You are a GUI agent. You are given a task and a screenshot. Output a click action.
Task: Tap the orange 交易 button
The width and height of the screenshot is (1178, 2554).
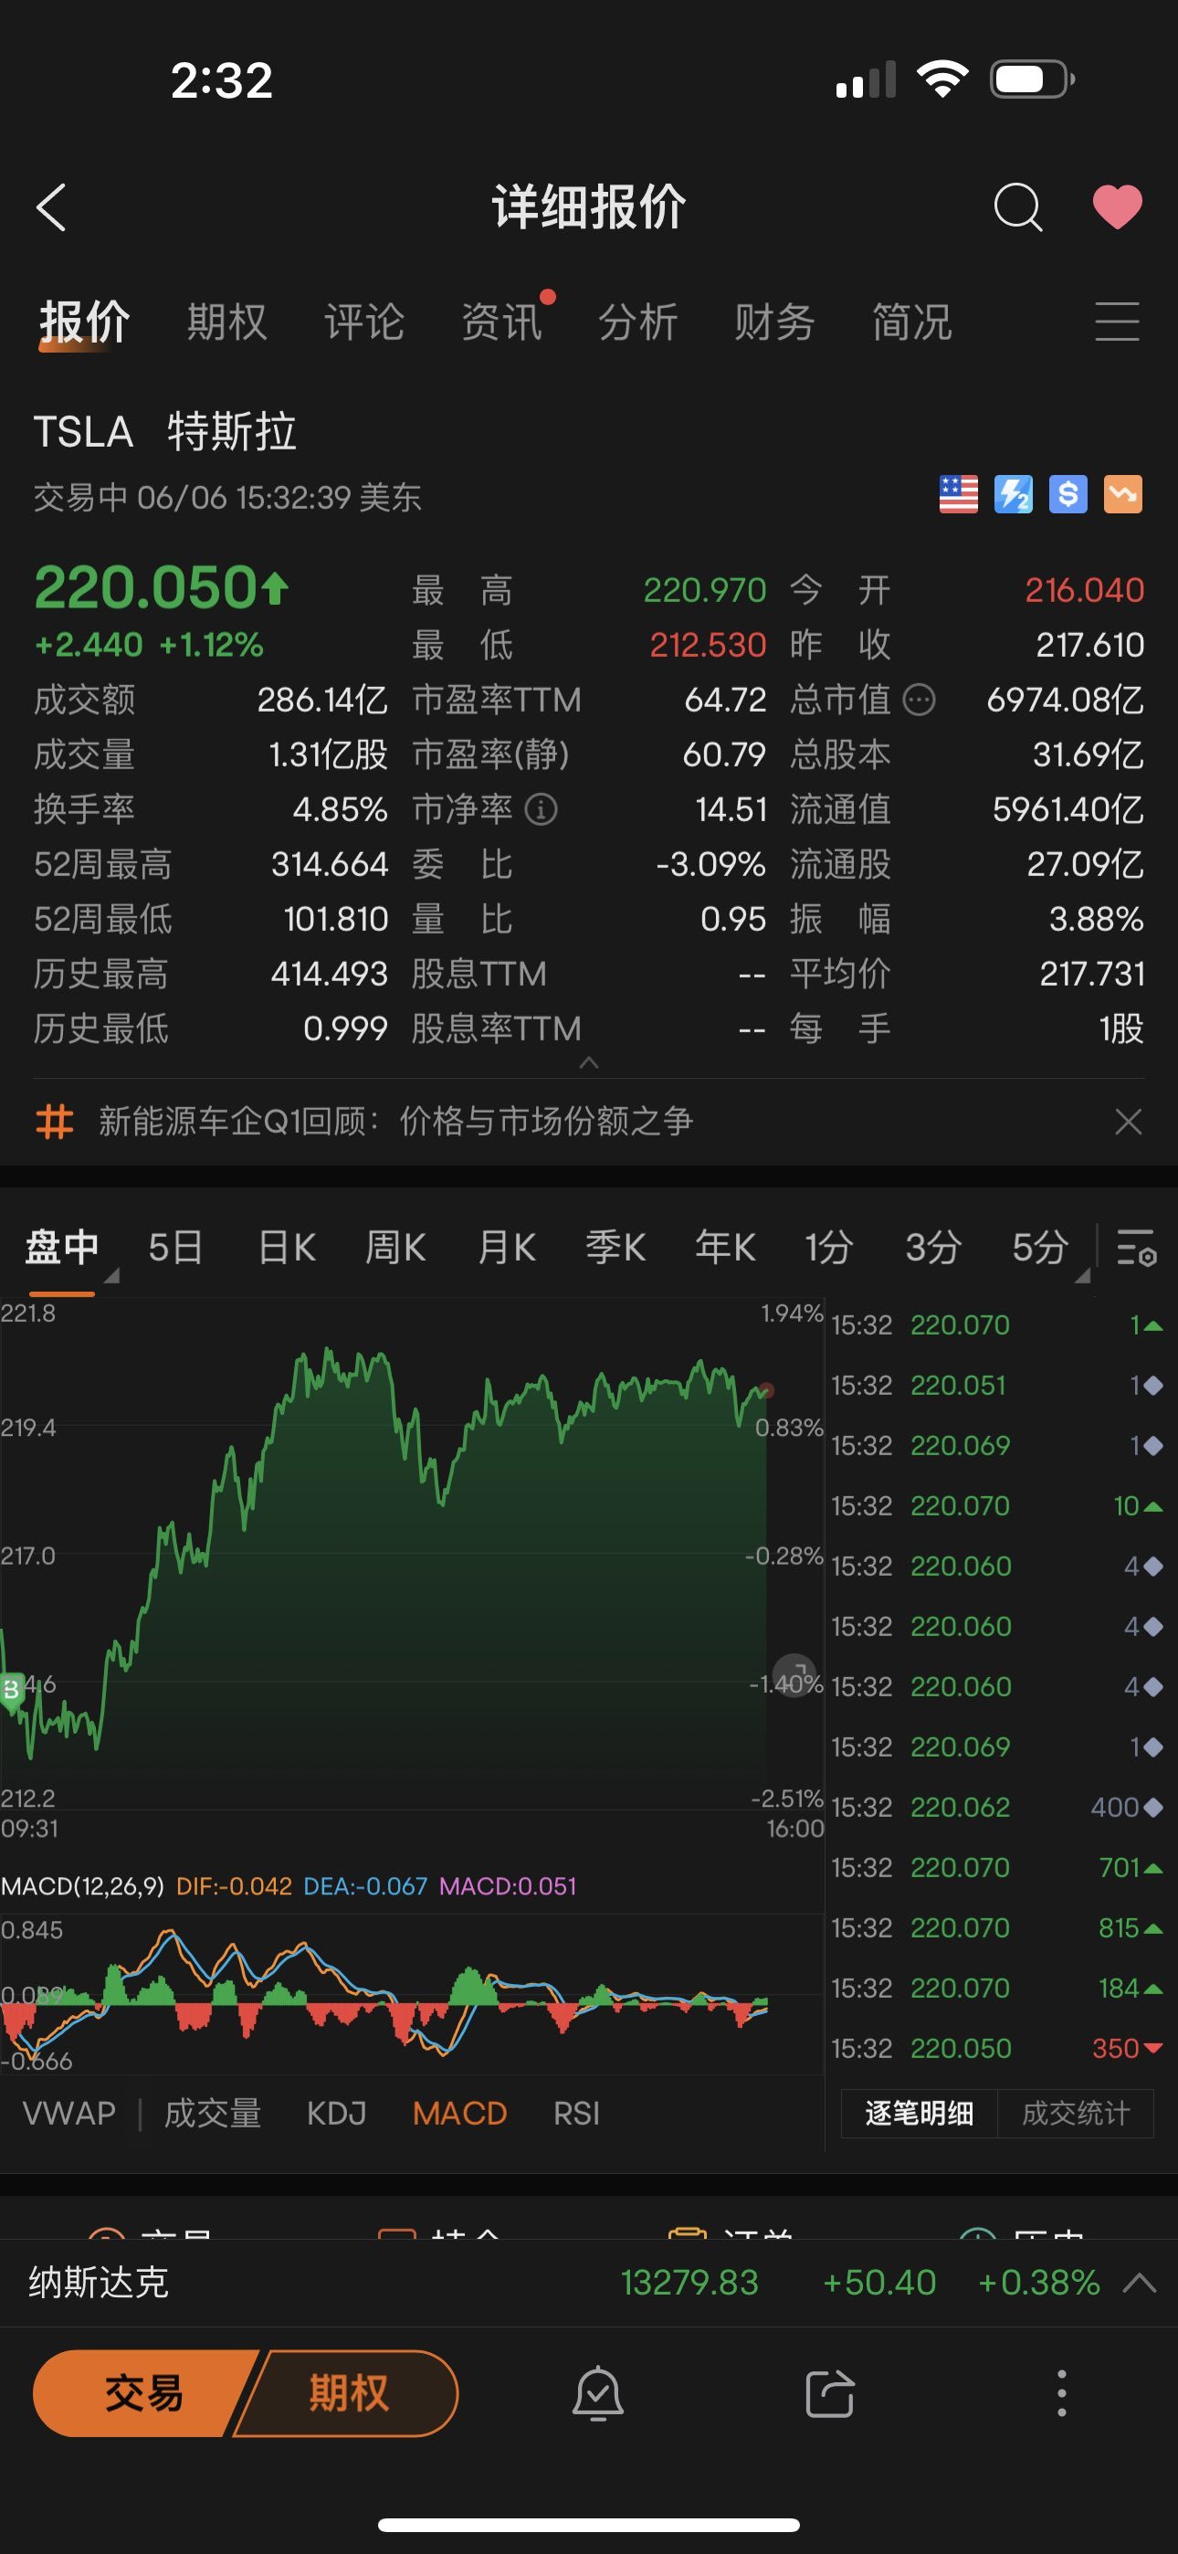[x=143, y=2393]
